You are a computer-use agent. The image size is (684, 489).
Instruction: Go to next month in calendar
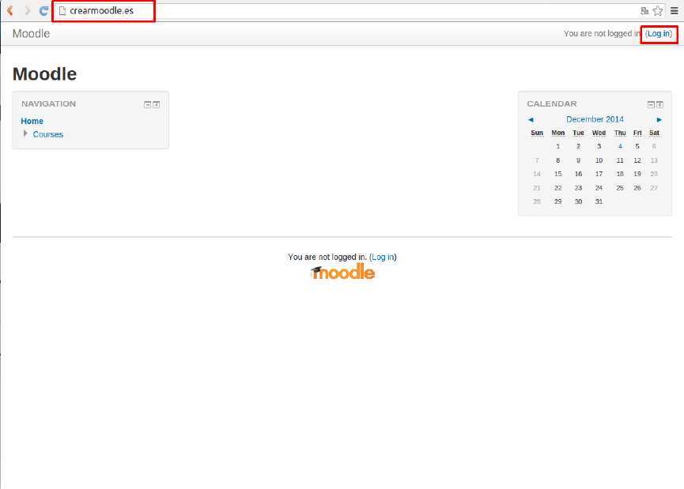click(x=659, y=119)
